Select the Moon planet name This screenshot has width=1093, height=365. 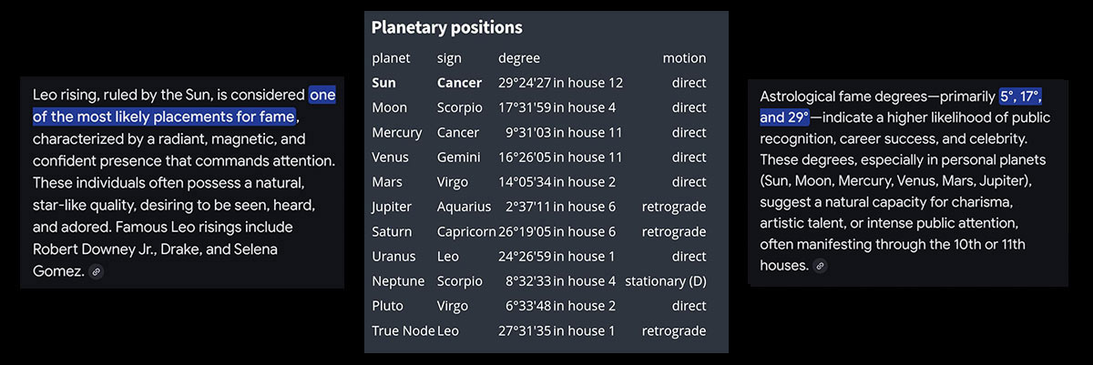[389, 107]
